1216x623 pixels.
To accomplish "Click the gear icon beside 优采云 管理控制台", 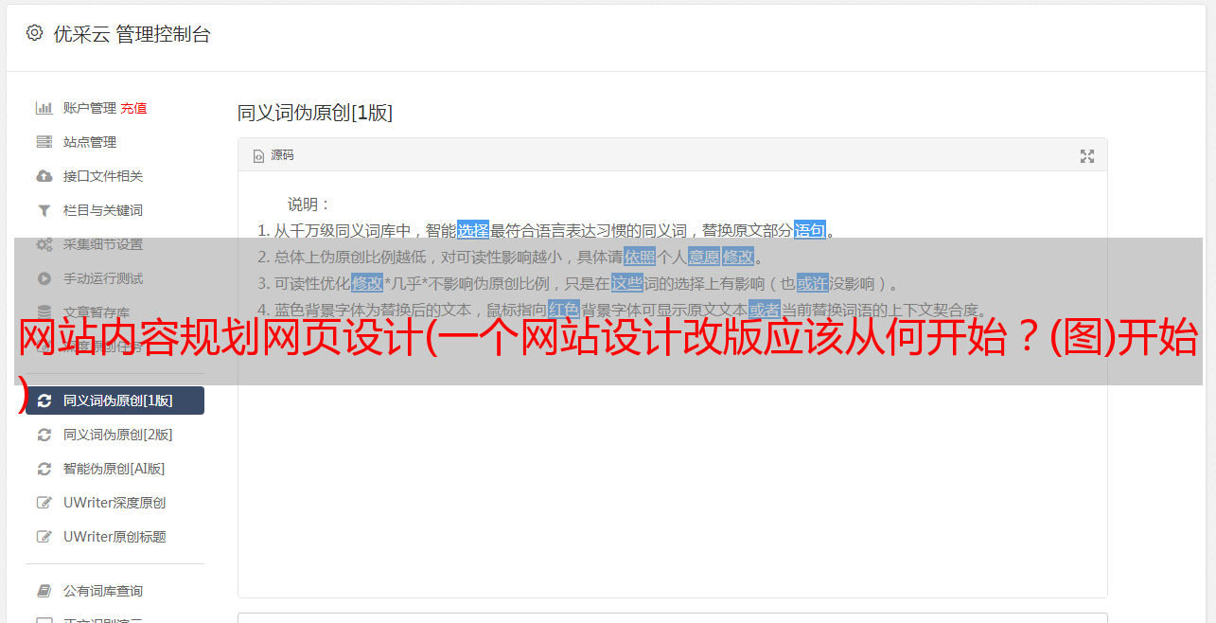I will pyautogui.click(x=35, y=33).
